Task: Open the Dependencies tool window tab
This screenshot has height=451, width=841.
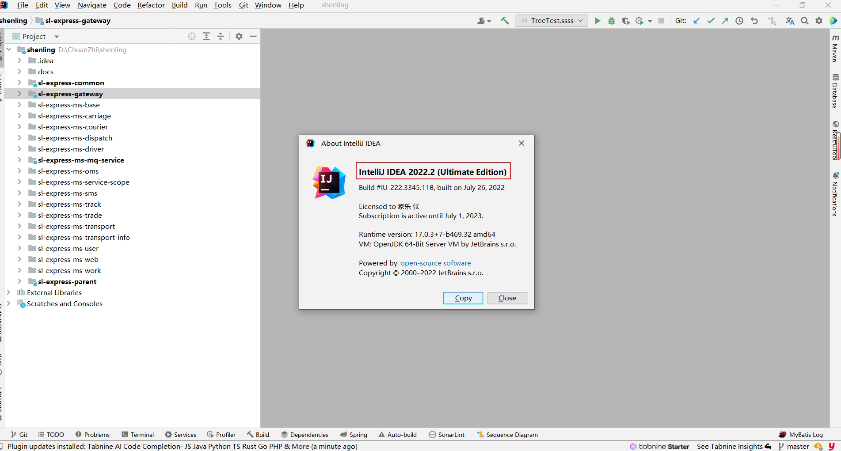Action: tap(305, 435)
